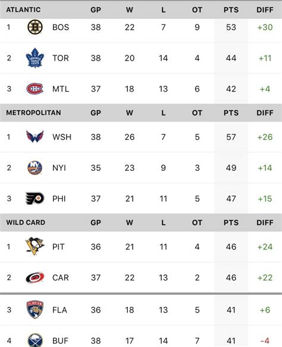Select the WILD CARD section header
282x347 pixels.
coord(26,223)
